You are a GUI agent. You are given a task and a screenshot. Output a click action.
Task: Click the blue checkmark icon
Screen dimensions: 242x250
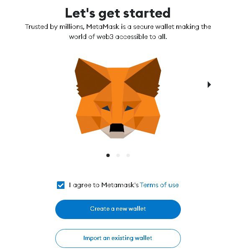pos(61,185)
